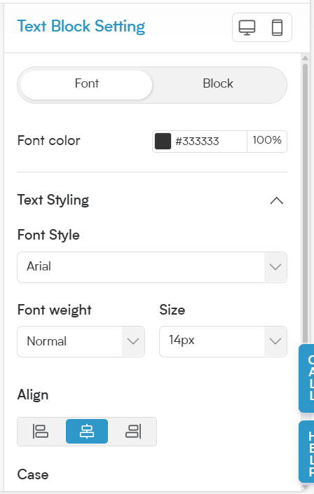Click the Text Block Setting title

[x=81, y=27]
